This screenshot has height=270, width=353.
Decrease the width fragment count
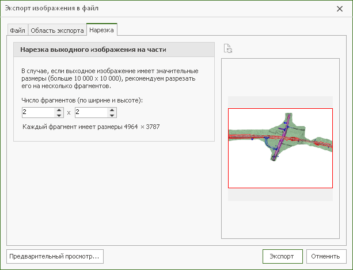(x=59, y=115)
